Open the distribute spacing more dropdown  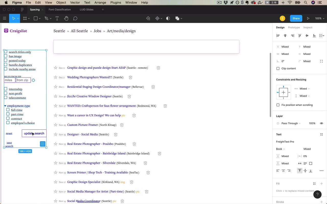coord(322,36)
